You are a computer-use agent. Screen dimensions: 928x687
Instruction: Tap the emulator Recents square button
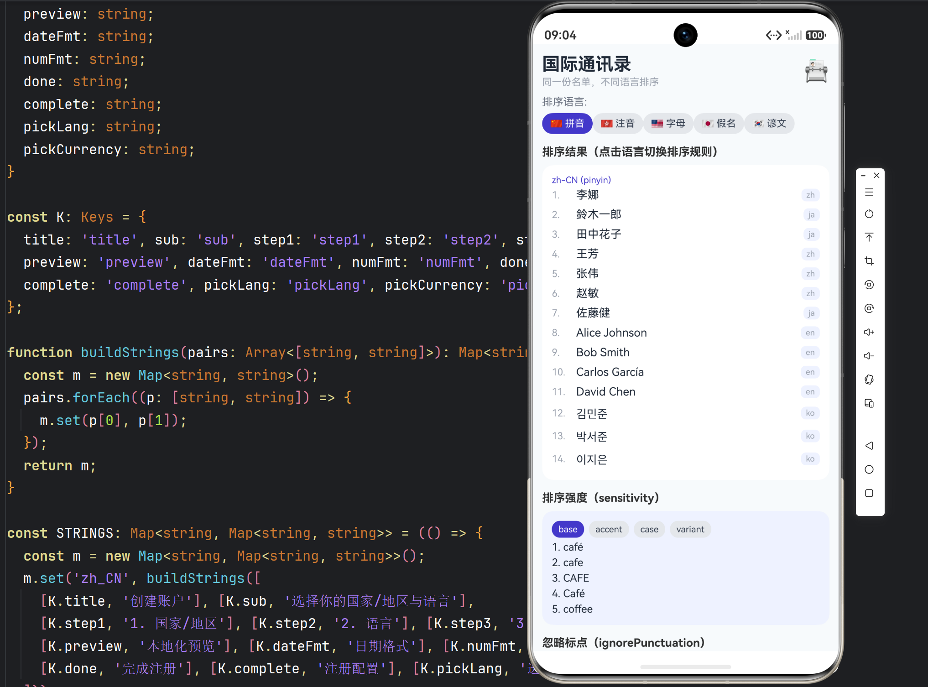coord(869,493)
